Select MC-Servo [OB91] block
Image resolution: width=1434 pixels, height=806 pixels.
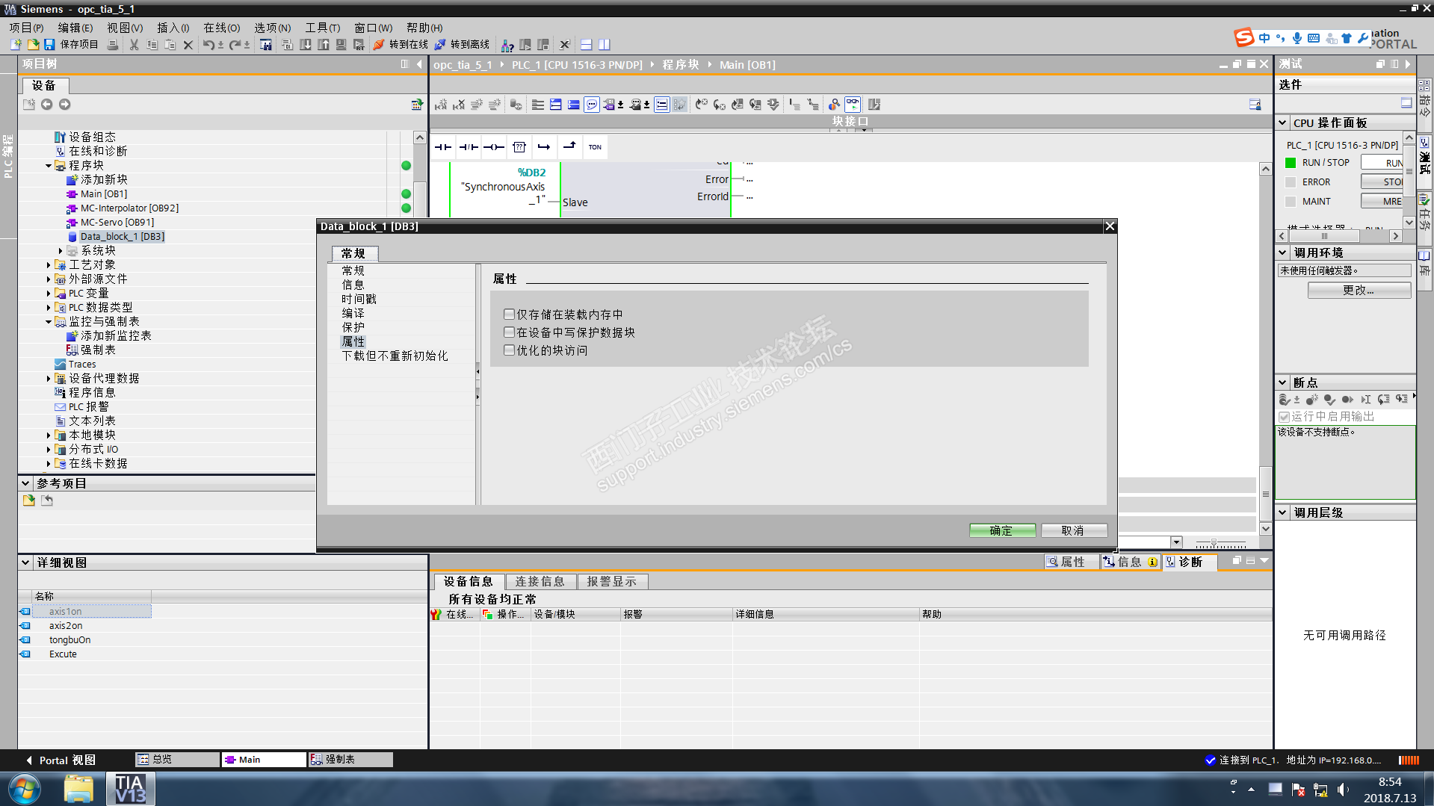[117, 223]
